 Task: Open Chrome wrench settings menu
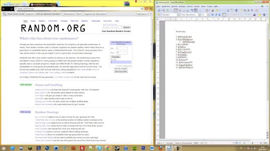[x=151, y=9]
